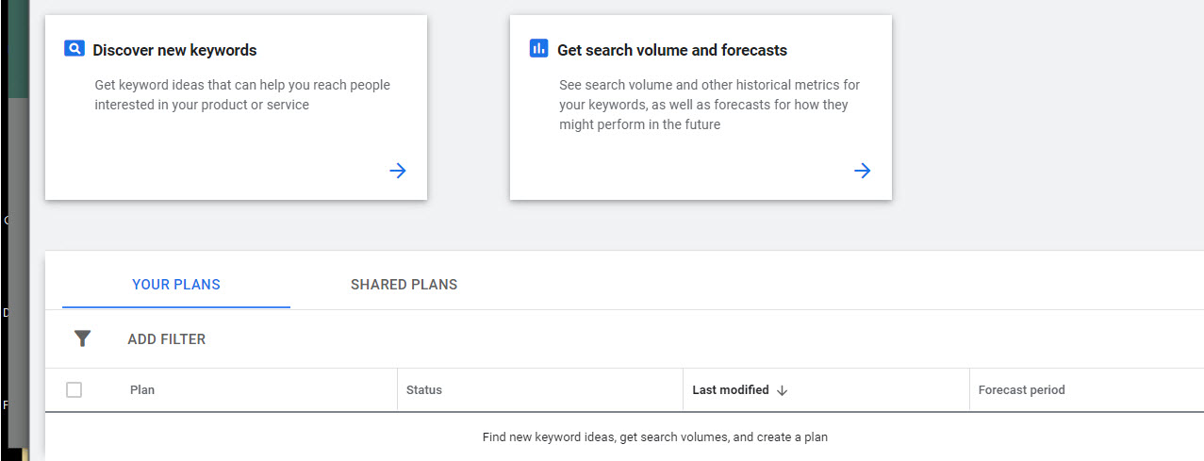Click the Forecast period column header
1204x461 pixels.
pyautogui.click(x=1021, y=390)
